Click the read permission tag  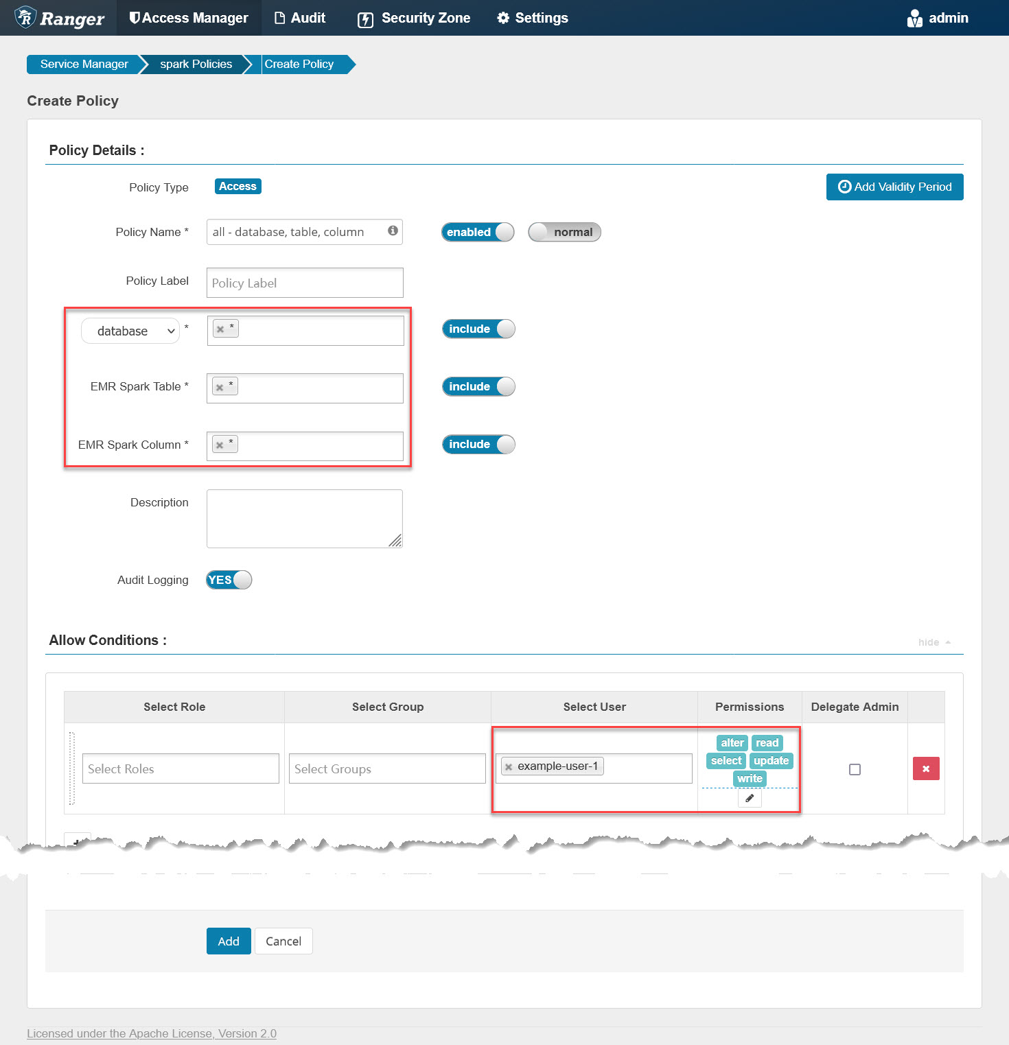[x=767, y=743]
